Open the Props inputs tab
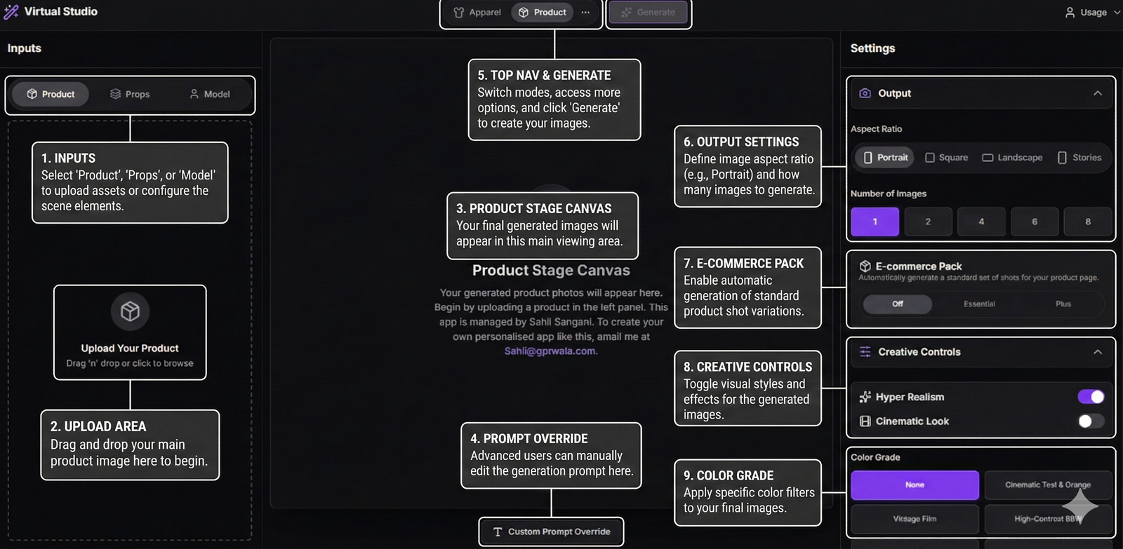 (130, 94)
